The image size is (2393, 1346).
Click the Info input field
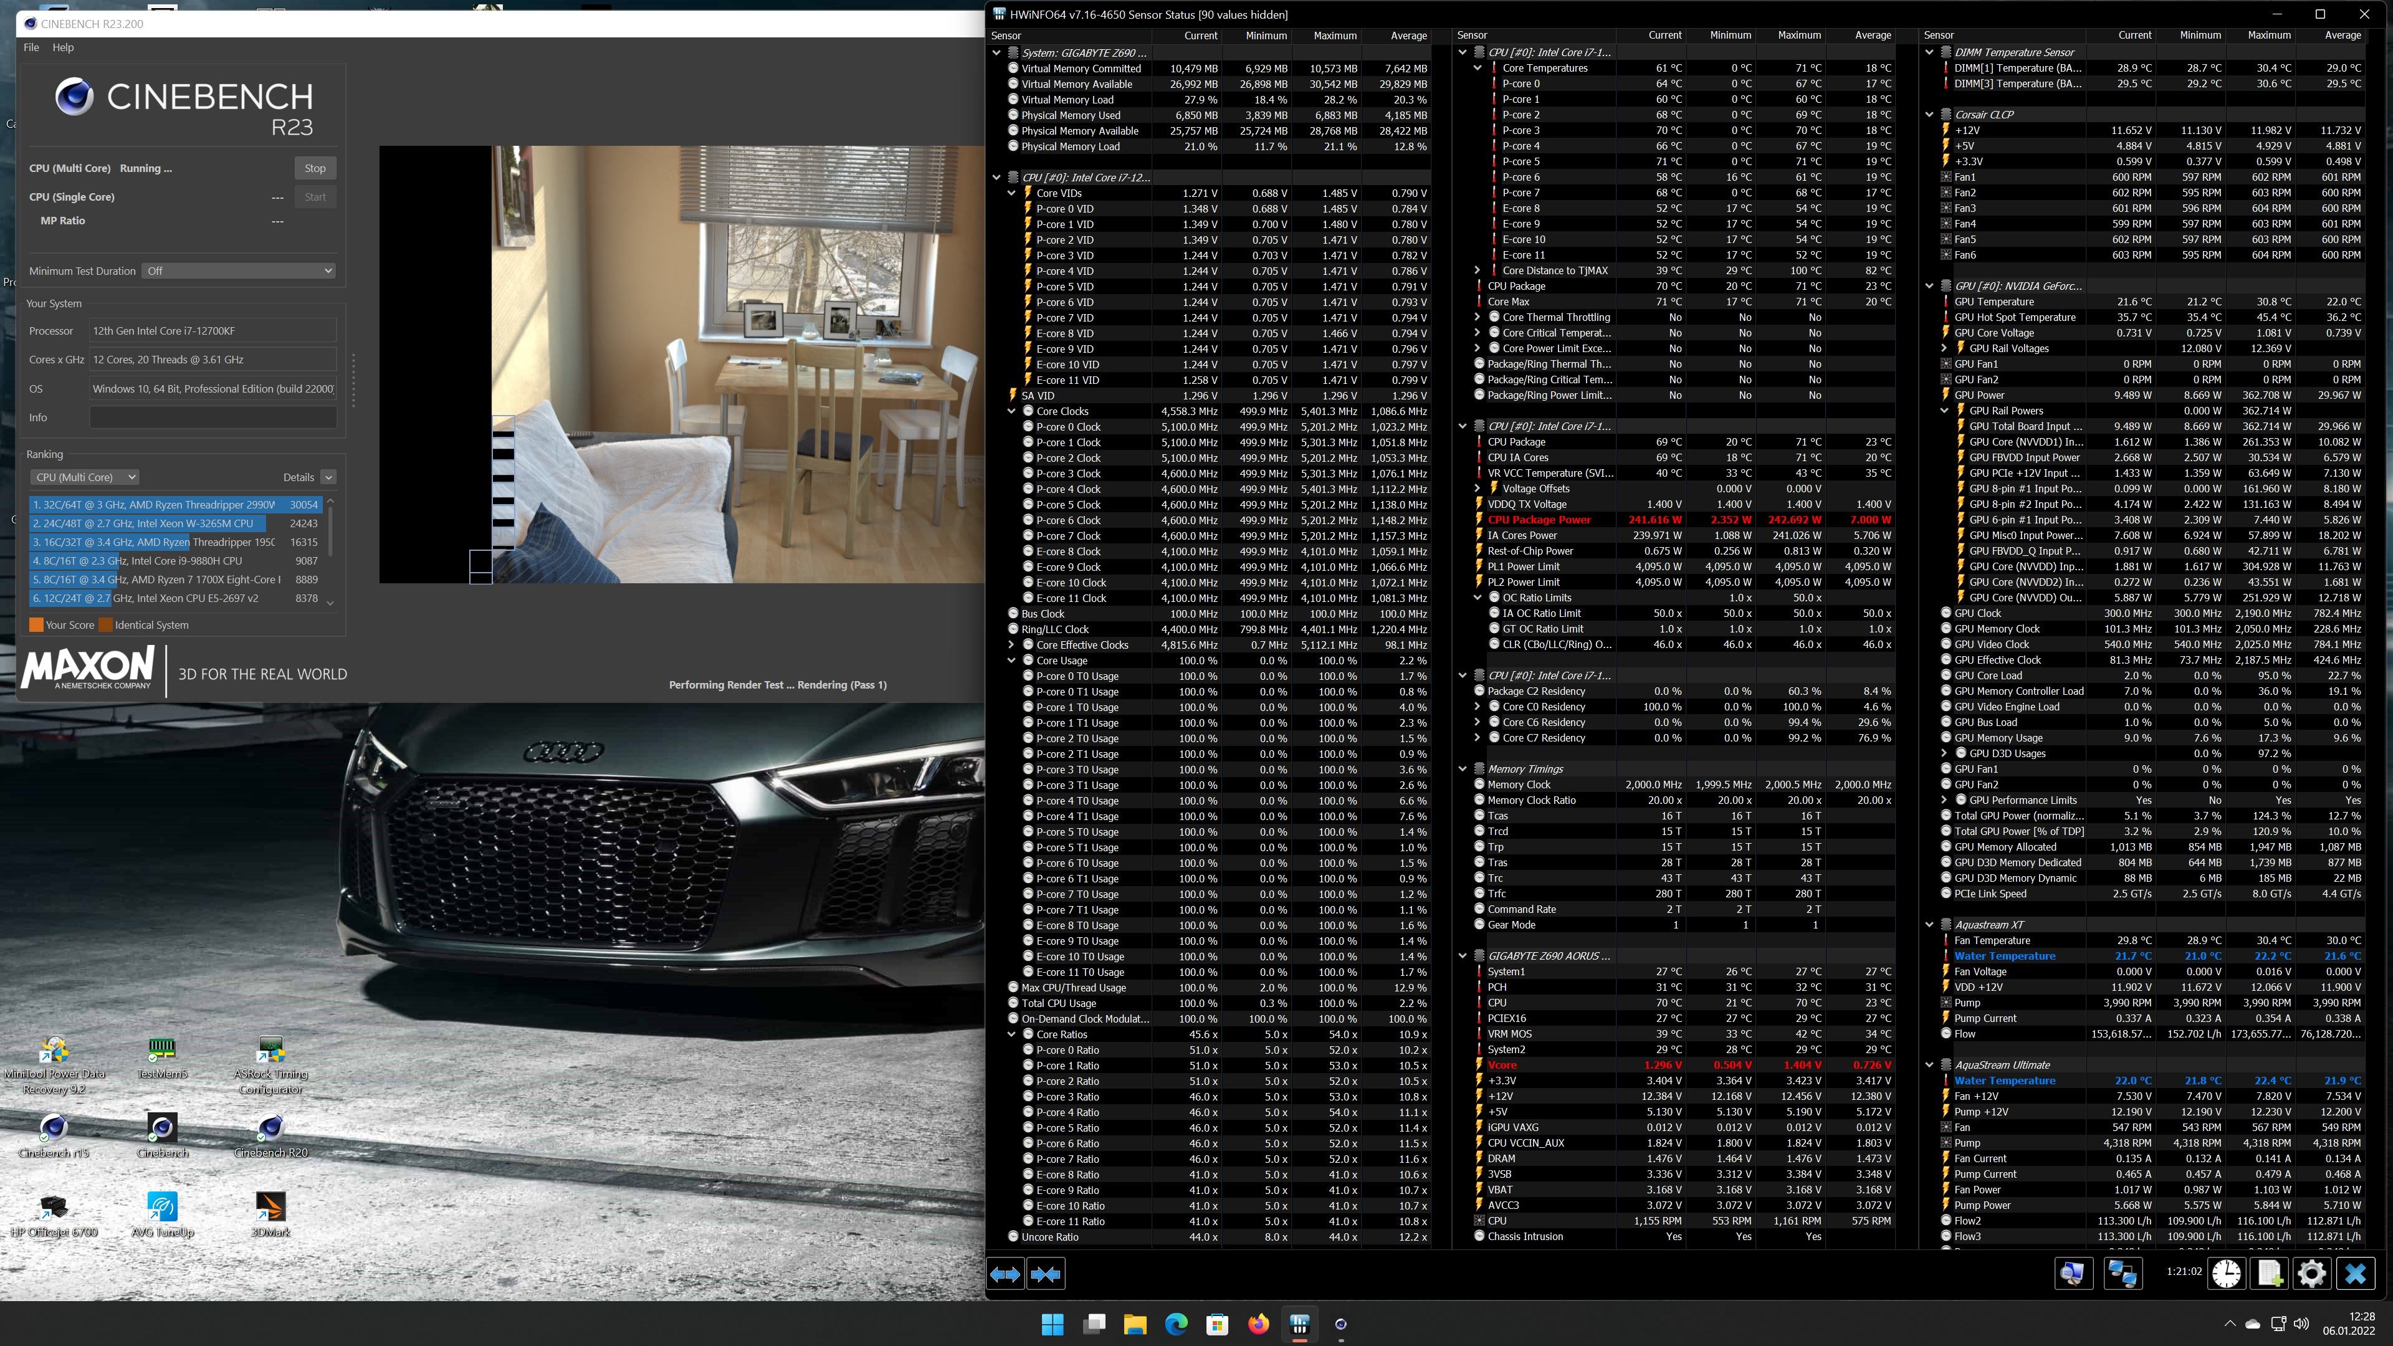pyautogui.click(x=213, y=418)
